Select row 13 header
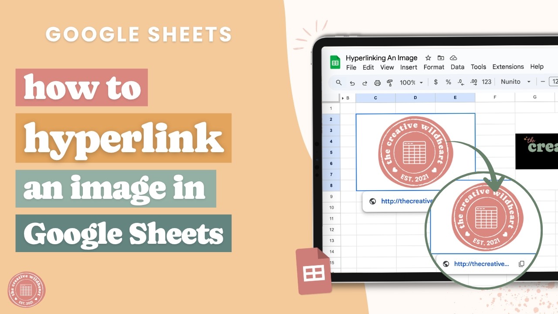This screenshot has width=558, height=314. tap(332, 241)
